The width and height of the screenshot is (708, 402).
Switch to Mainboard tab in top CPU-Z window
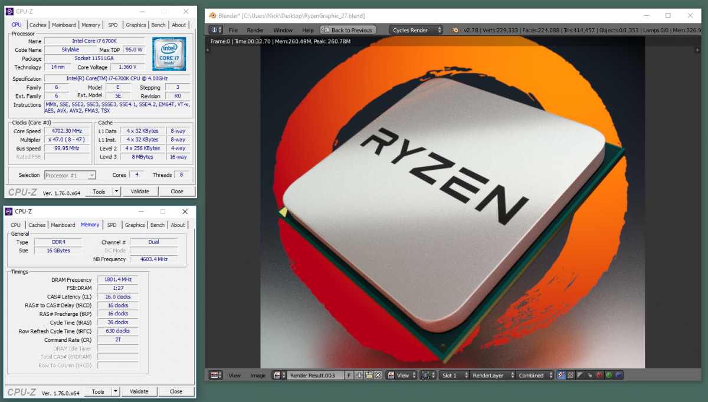(64, 25)
